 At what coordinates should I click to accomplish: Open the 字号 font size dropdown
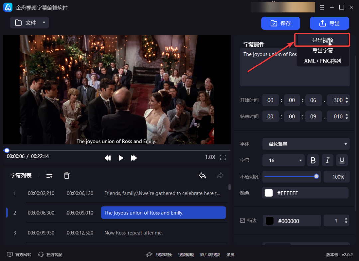tap(284, 160)
